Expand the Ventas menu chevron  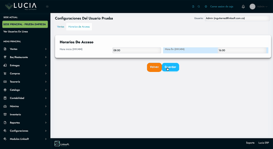coord(46,49)
